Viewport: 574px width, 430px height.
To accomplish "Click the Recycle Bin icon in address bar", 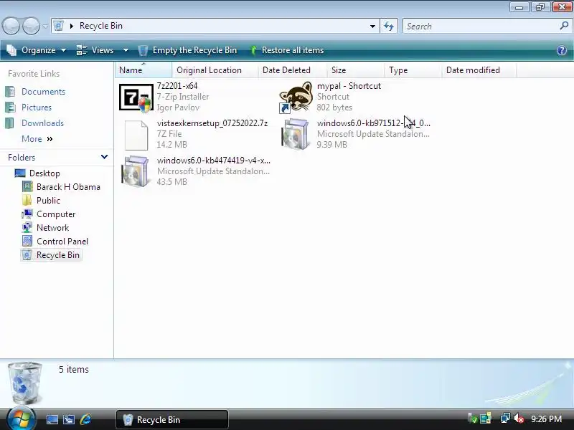I will pyautogui.click(x=58, y=26).
